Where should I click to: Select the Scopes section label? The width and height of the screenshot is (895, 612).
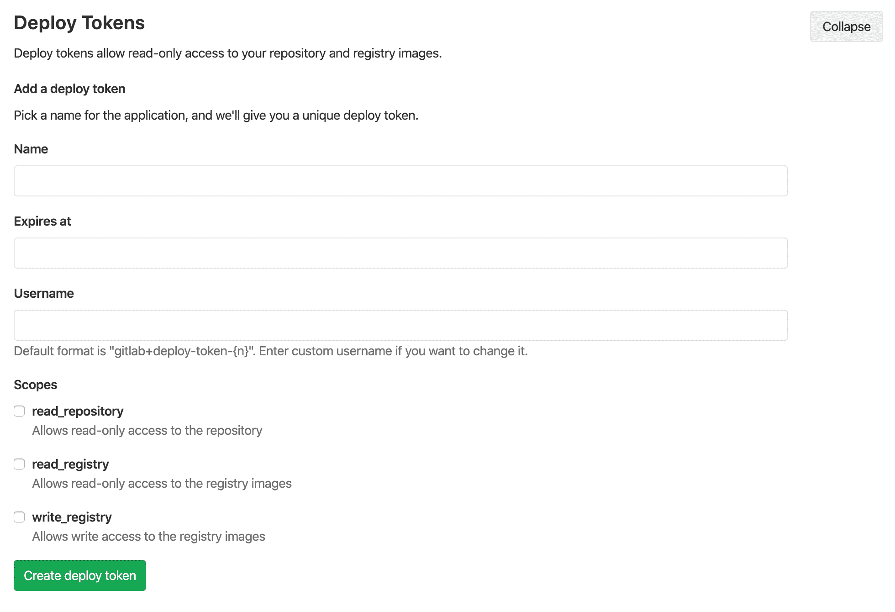[x=35, y=385]
